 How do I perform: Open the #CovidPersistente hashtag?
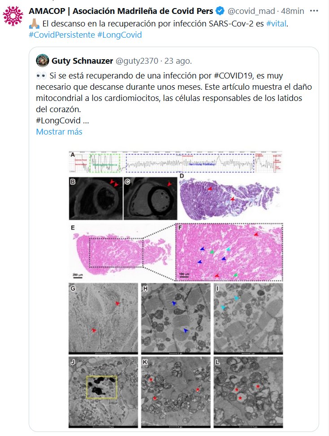point(61,34)
